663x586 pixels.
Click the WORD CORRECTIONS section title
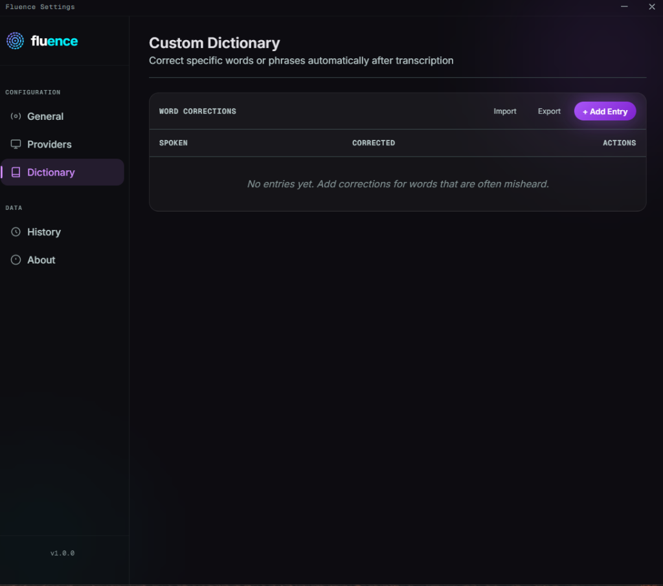click(197, 111)
